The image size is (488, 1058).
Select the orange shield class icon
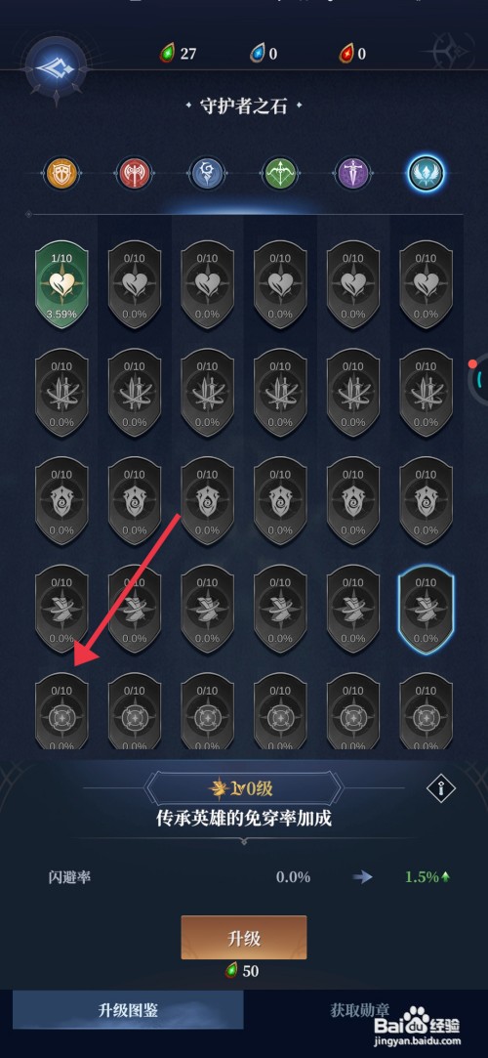pyautogui.click(x=61, y=174)
